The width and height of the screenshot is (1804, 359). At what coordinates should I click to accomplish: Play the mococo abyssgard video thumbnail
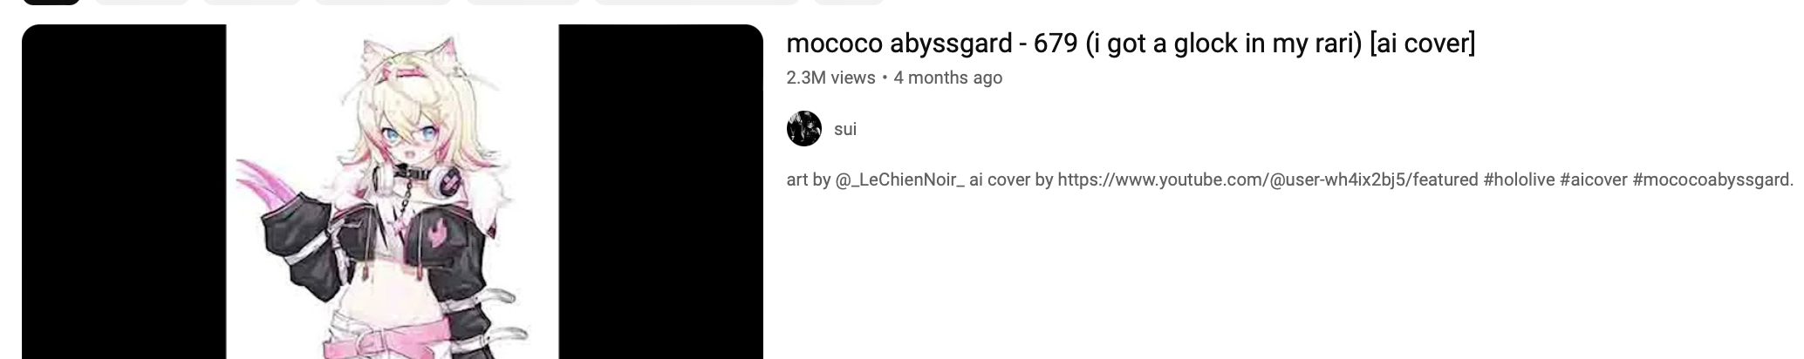tap(393, 192)
